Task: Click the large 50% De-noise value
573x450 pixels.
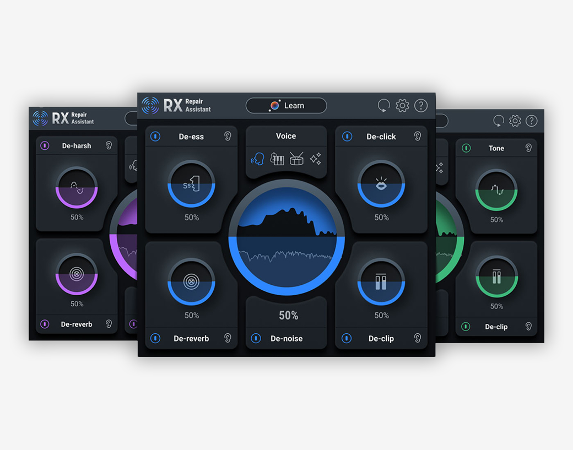Action: pyautogui.click(x=288, y=316)
